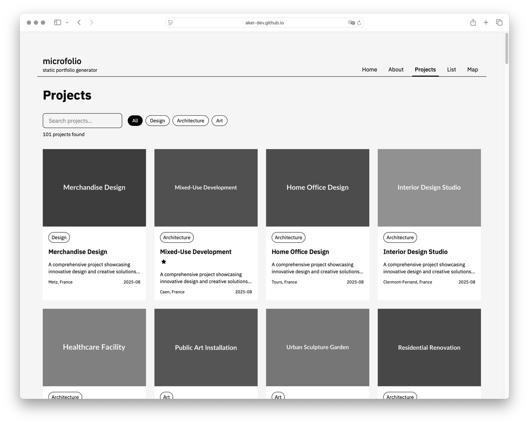
Task: Open the Healthcare Facility thumbnail
Action: pos(94,347)
